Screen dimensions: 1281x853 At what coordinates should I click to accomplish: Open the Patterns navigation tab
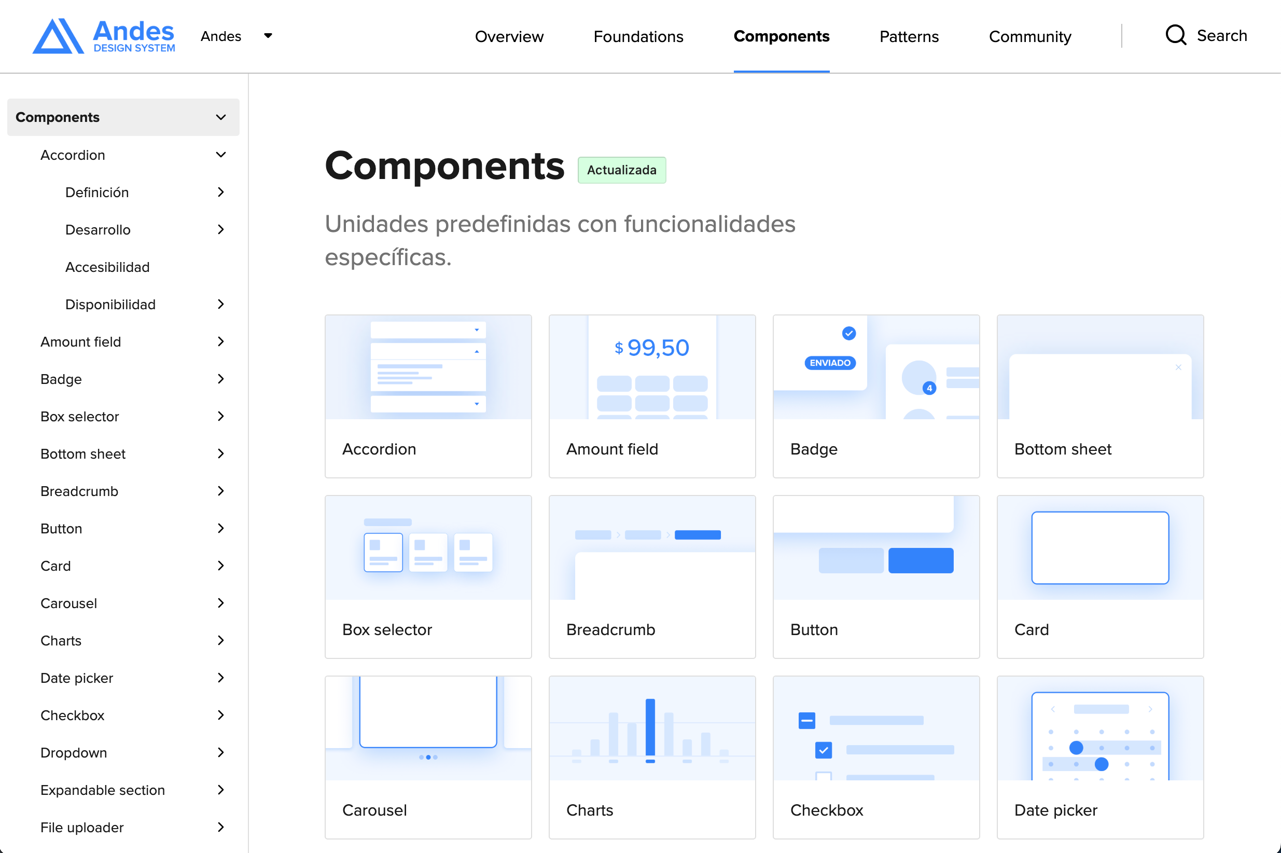click(x=909, y=36)
